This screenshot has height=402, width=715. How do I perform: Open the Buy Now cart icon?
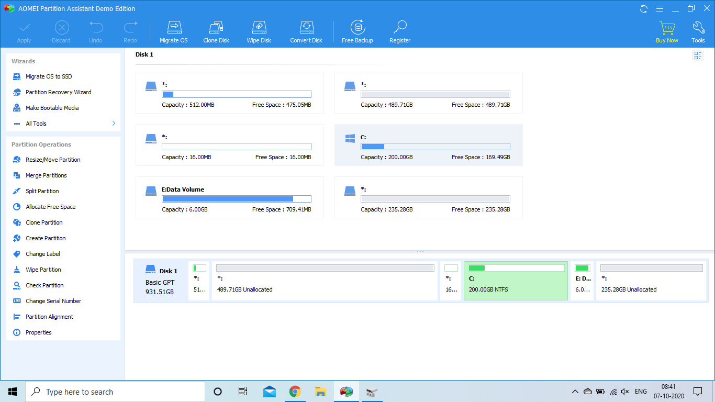click(667, 32)
